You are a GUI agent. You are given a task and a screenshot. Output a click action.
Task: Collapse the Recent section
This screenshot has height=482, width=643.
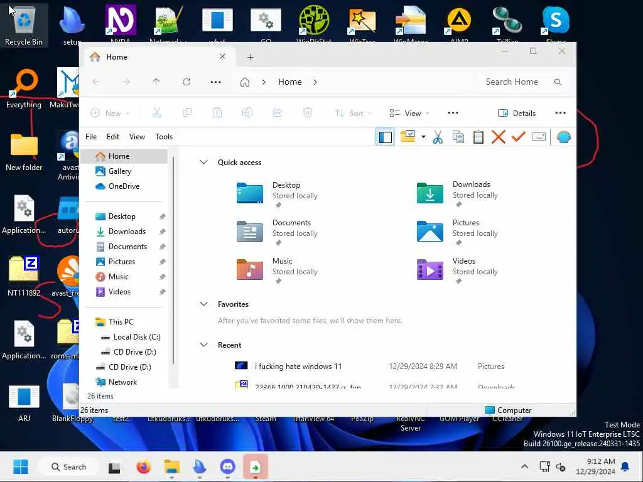203,345
